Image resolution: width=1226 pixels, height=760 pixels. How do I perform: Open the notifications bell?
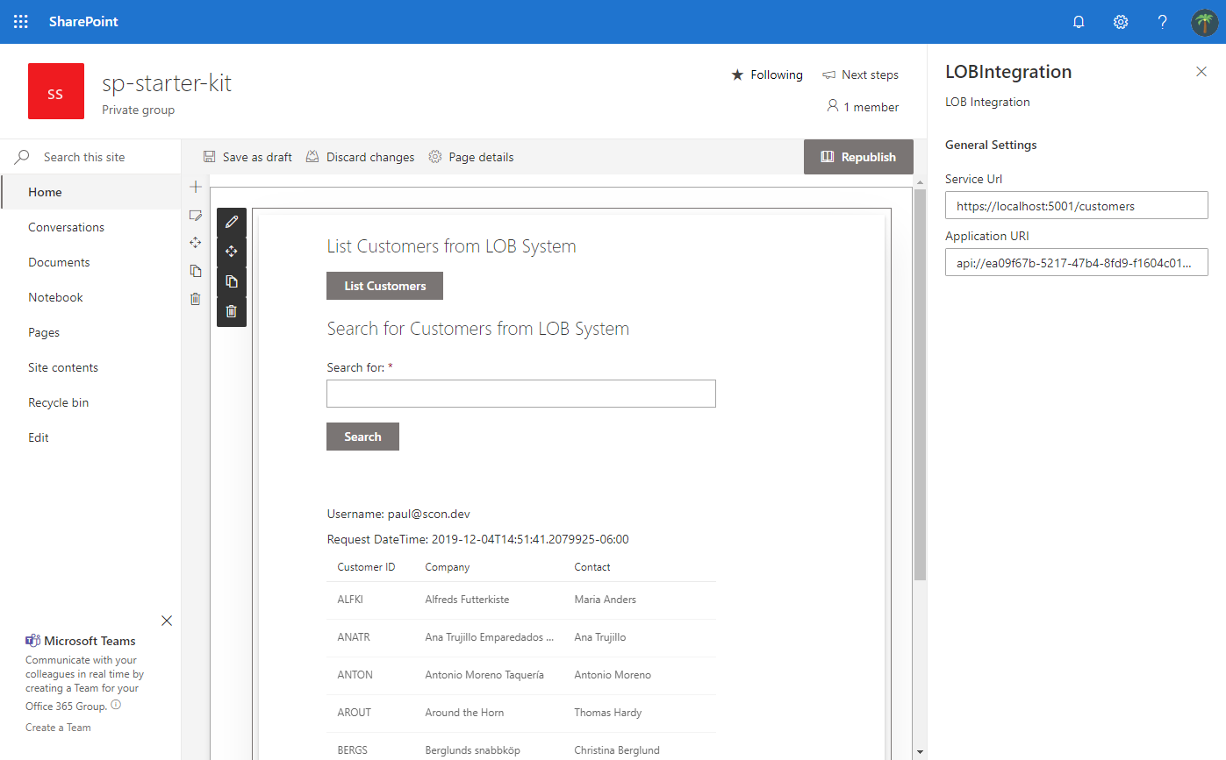click(x=1079, y=22)
